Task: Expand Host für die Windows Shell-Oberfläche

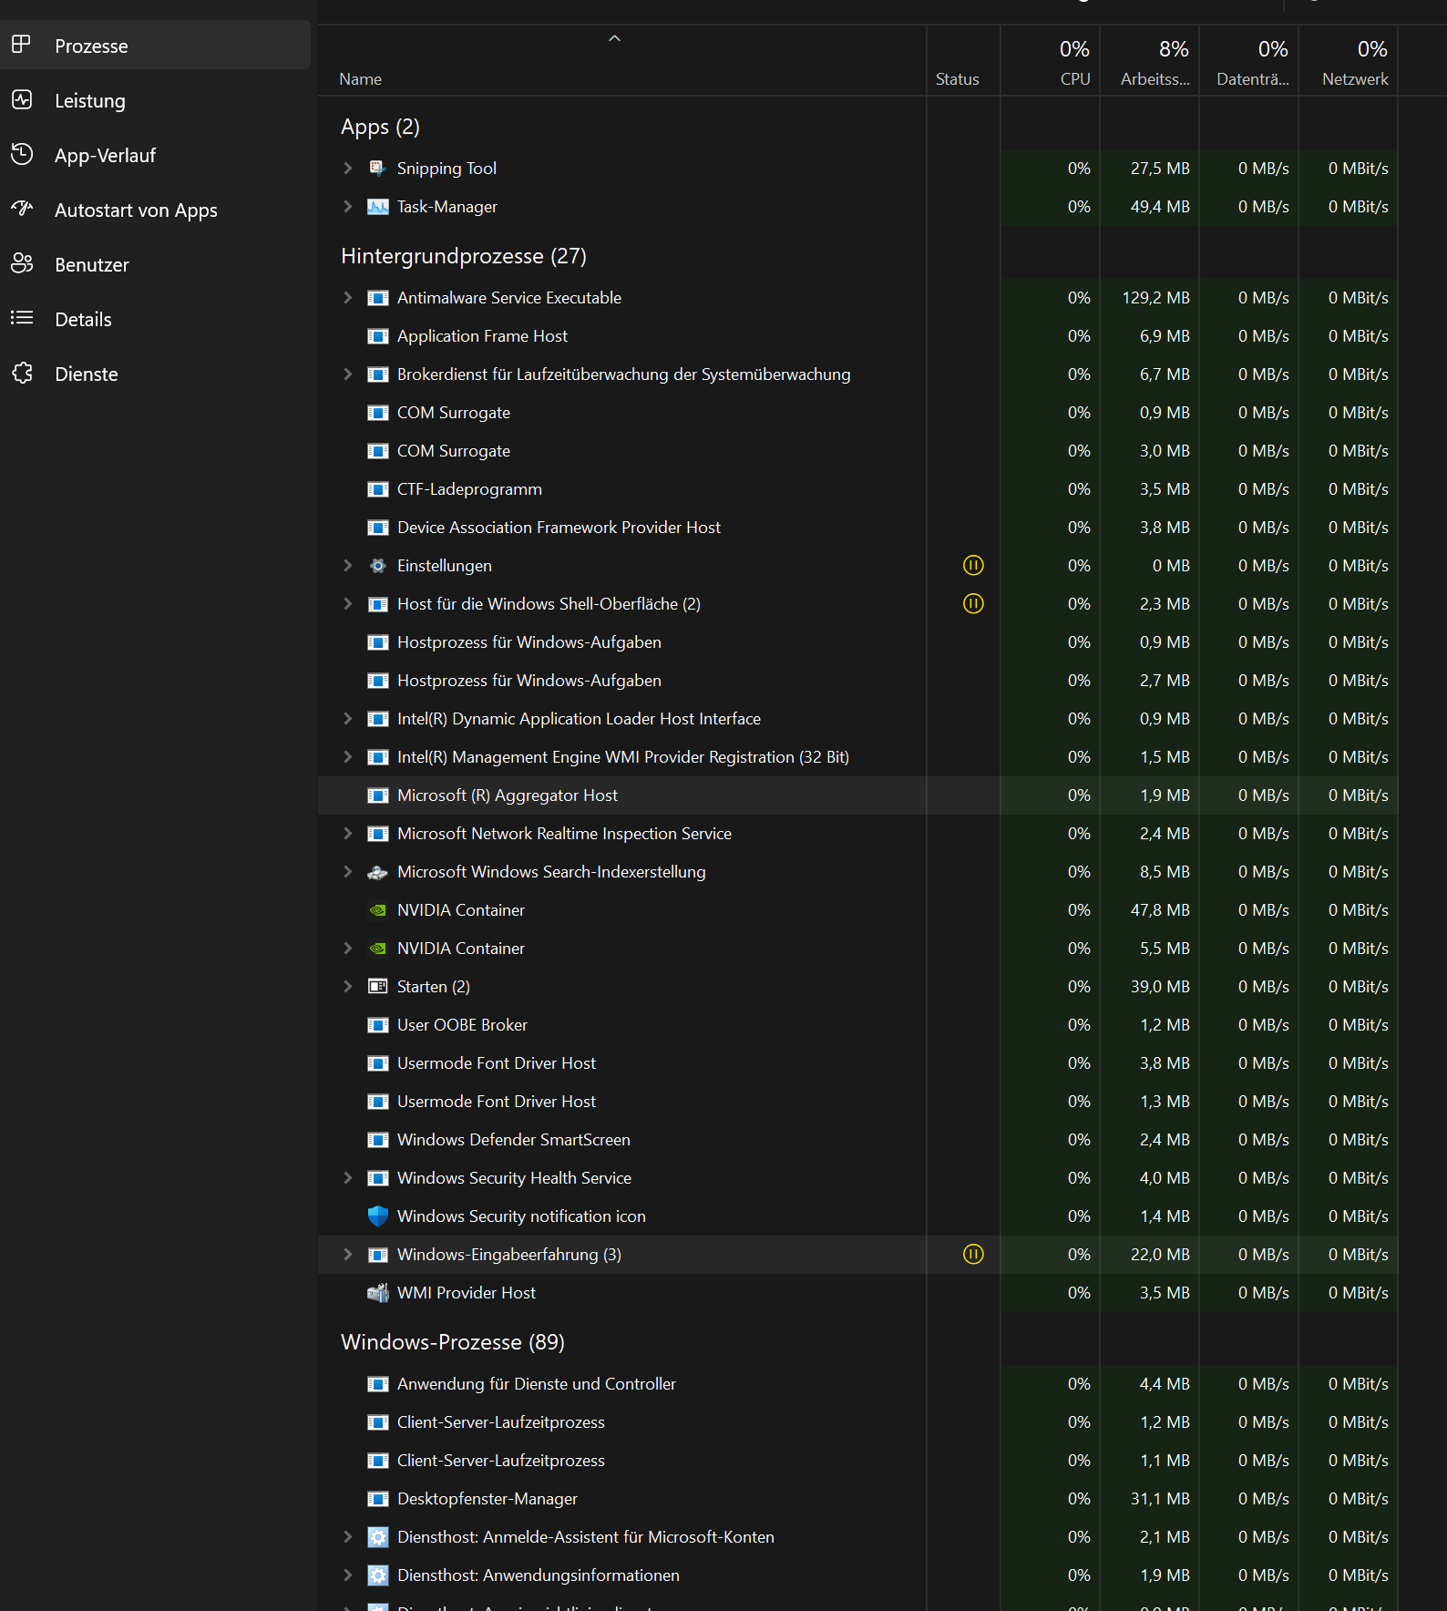Action: pyautogui.click(x=347, y=604)
